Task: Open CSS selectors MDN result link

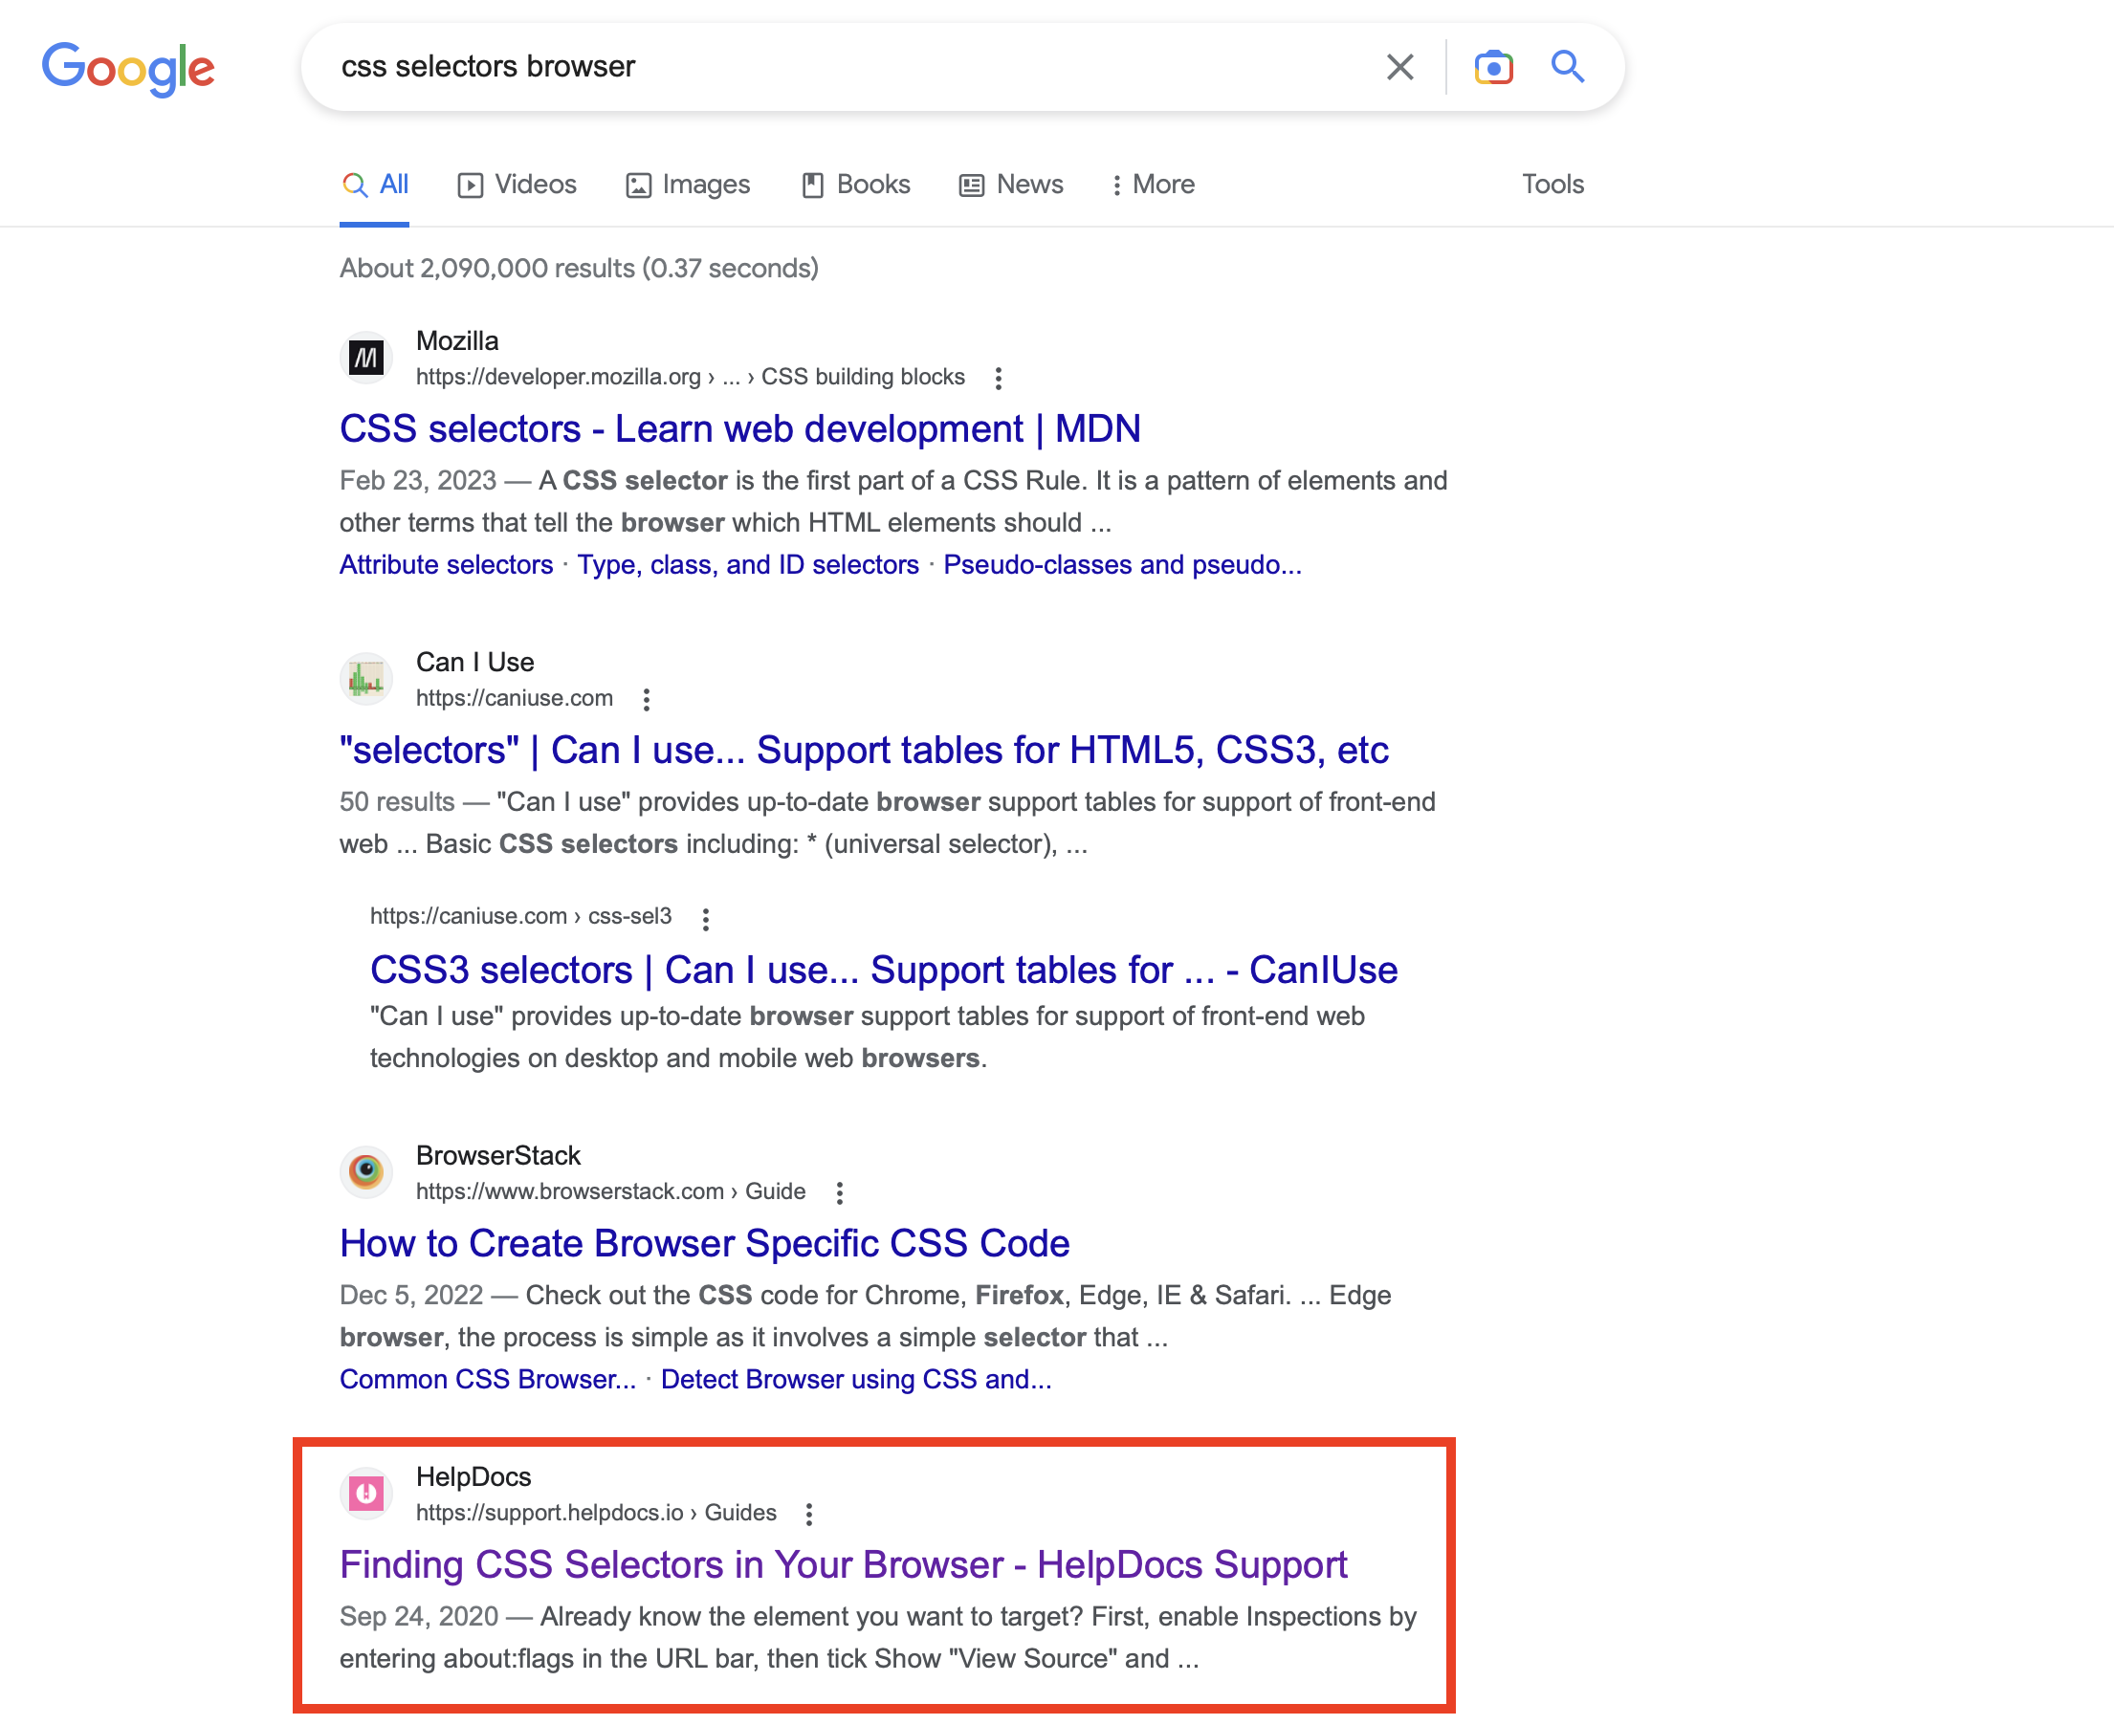Action: 739,429
